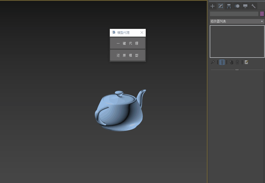Click the 一键代理 button

pyautogui.click(x=128, y=43)
